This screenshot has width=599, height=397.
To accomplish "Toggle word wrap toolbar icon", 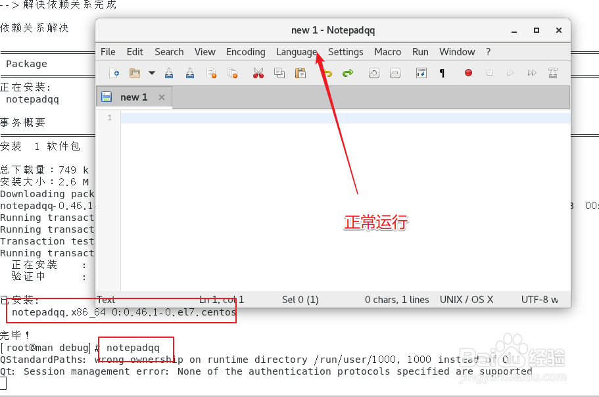I will point(421,73).
